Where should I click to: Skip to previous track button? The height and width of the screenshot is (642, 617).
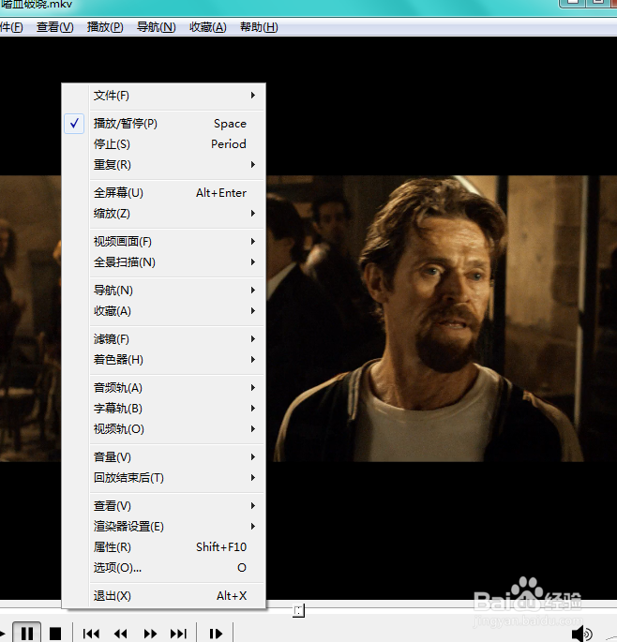[x=91, y=634]
